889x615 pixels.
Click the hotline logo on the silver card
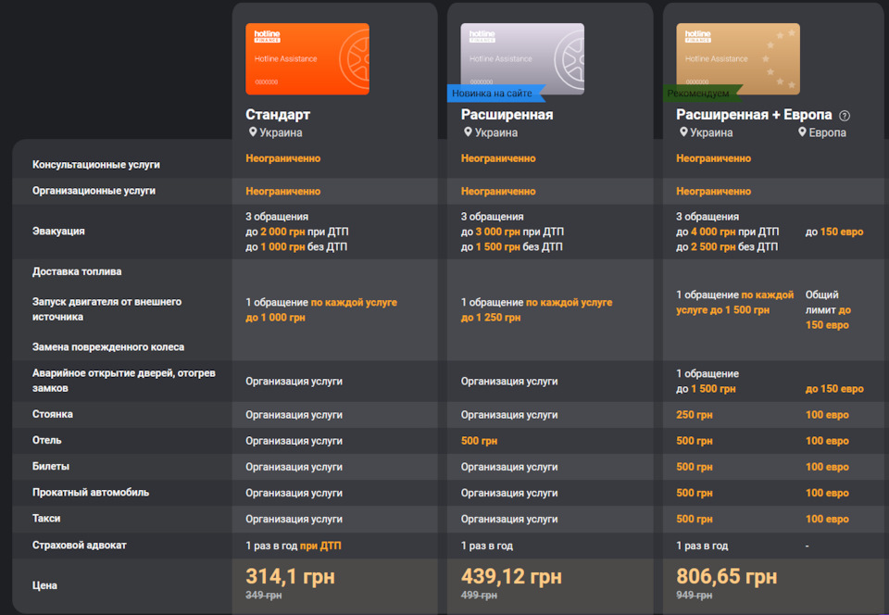(x=482, y=36)
